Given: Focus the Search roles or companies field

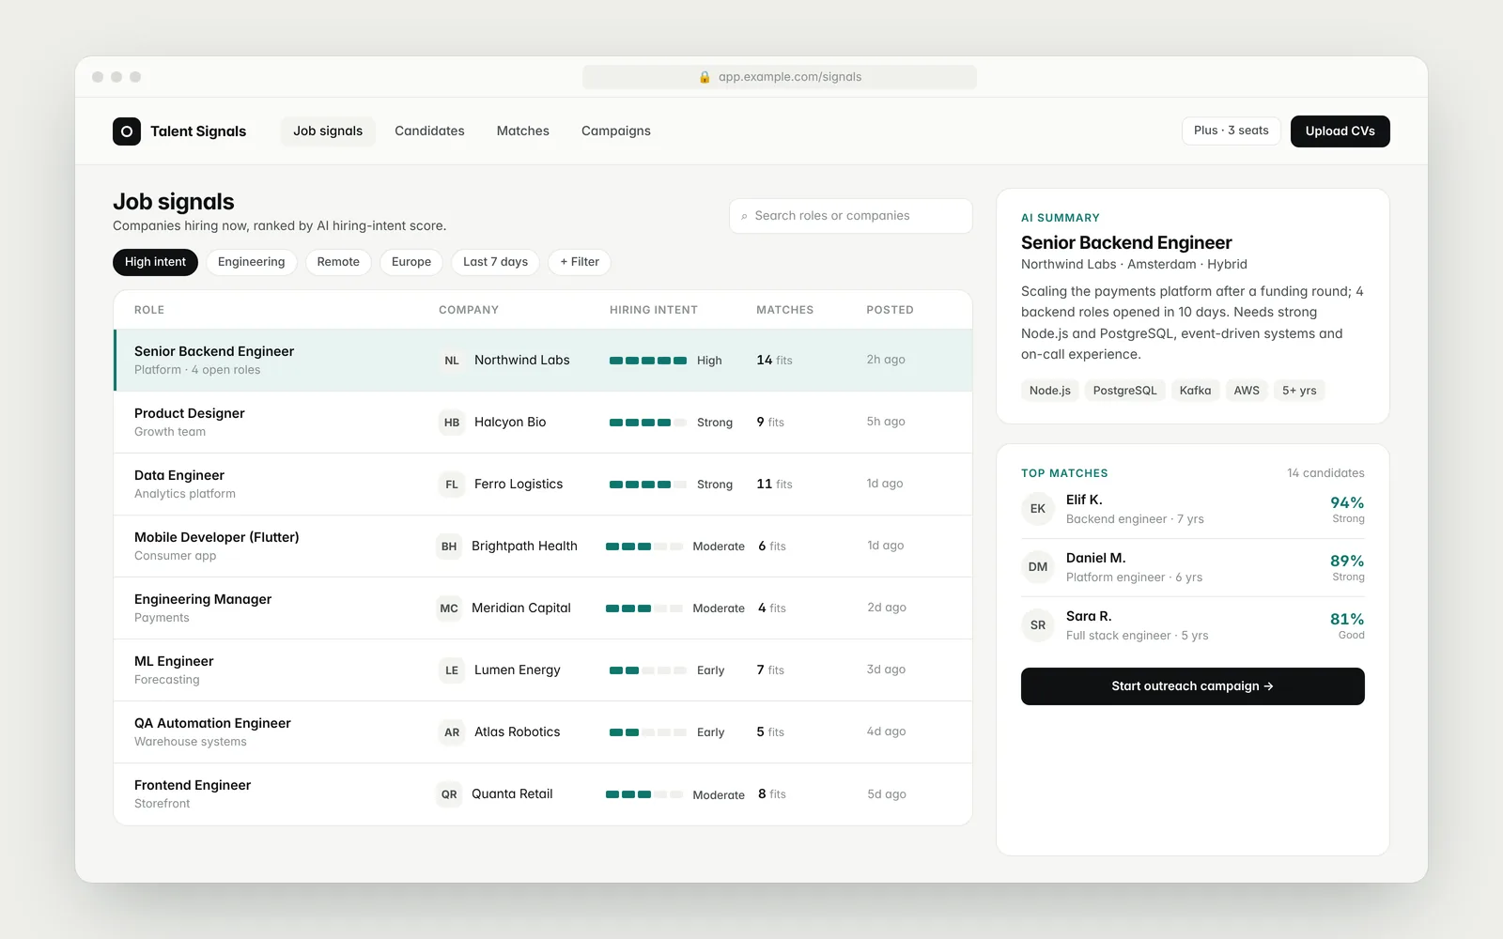Looking at the screenshot, I should (851, 216).
